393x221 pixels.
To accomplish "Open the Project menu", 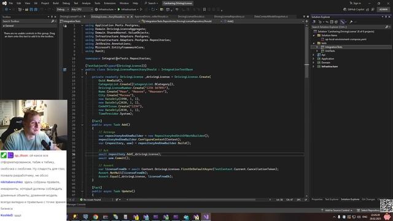I will [45, 3].
